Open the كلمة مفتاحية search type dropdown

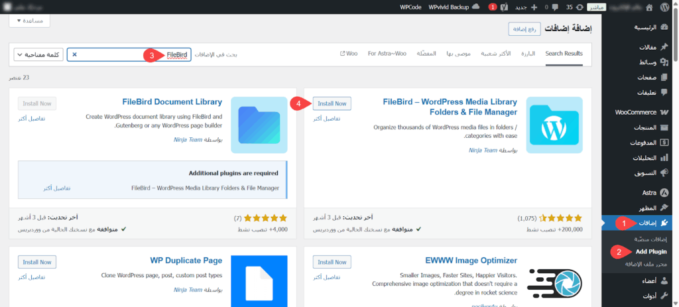click(x=39, y=54)
